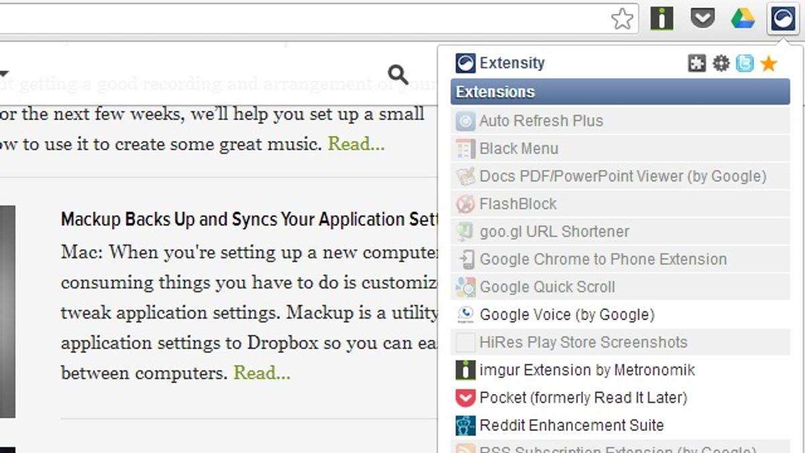Open Extensity options gear icon
Screen dimensions: 805x453
[721, 64]
